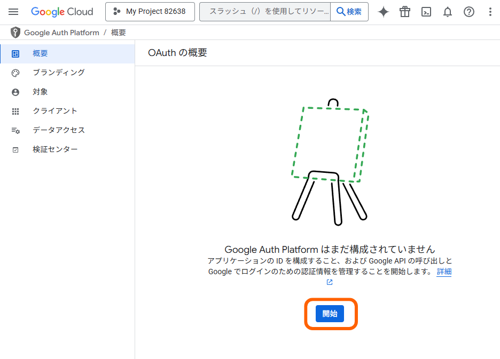
Task: Open ブランディング in the sidebar
Action: tap(67, 73)
